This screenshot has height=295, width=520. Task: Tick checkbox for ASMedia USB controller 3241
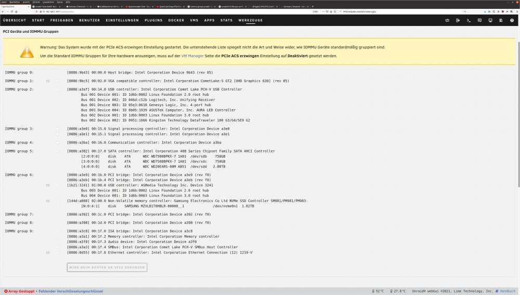pos(57,185)
